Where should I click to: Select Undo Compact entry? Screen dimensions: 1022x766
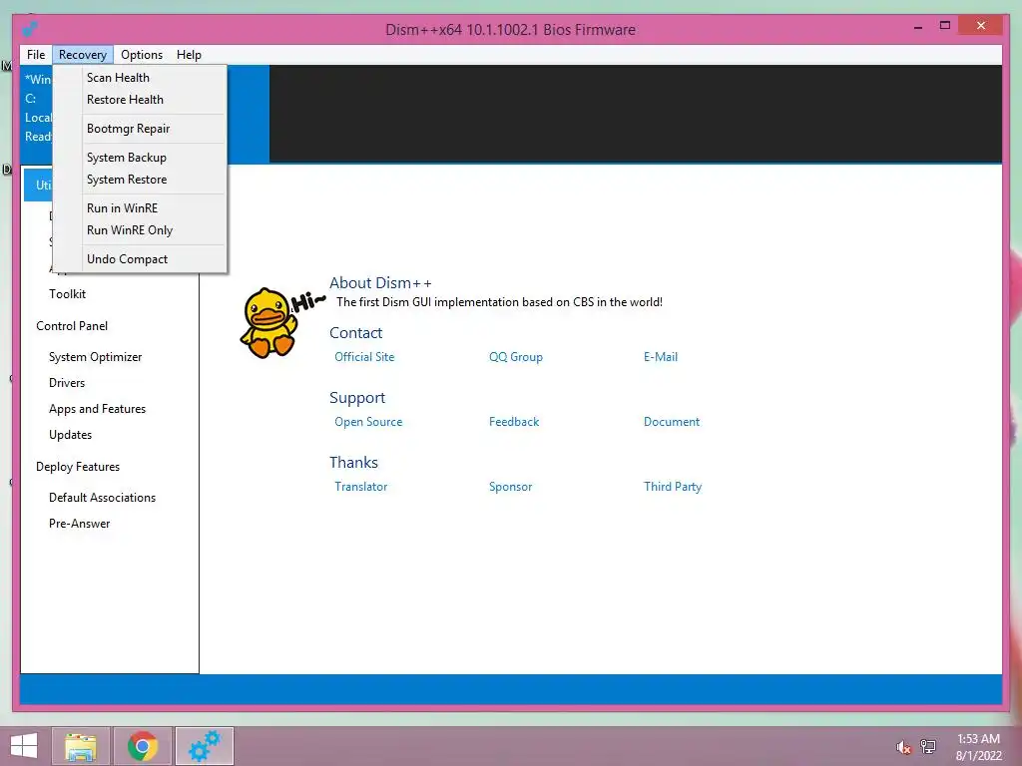click(140, 258)
